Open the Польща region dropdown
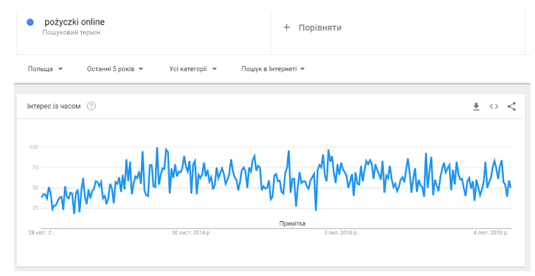535x276 pixels. pyautogui.click(x=45, y=69)
